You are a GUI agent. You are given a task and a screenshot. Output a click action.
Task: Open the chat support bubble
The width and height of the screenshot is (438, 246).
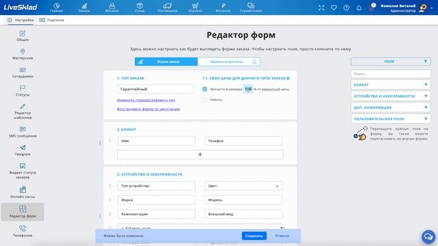(x=428, y=236)
